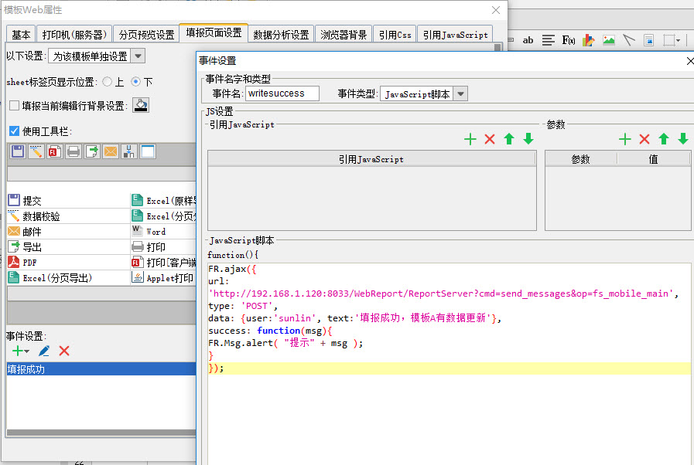Click the 事件名 input field
This screenshot has height=465, width=694.
282,93
